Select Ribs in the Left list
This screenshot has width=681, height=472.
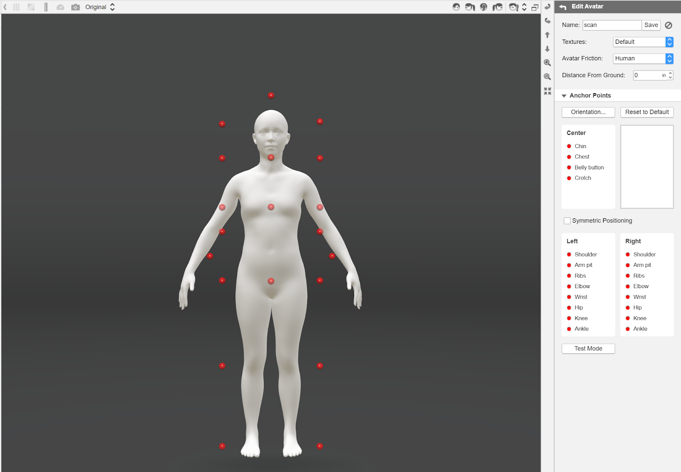[580, 276]
